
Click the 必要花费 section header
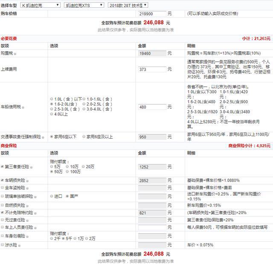[9, 38]
